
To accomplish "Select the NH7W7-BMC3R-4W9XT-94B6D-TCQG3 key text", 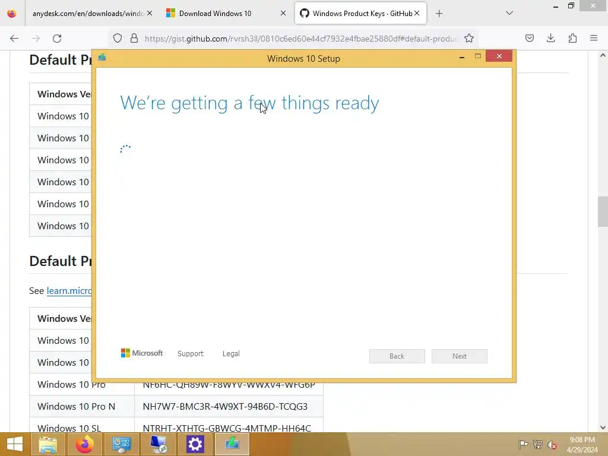I will point(225,406).
